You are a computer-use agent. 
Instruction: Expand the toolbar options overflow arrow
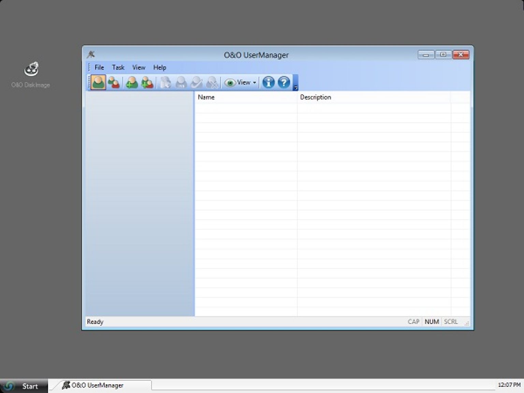tap(295, 83)
